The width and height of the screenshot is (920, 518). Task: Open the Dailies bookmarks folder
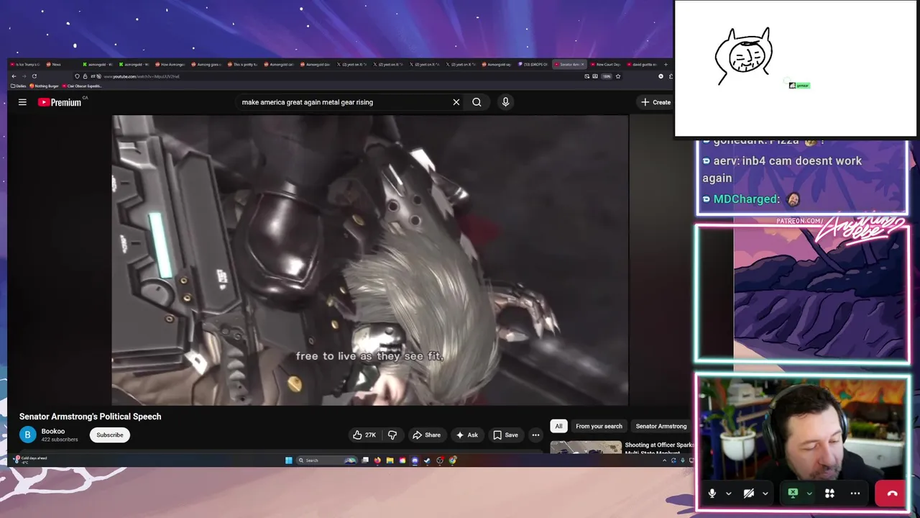click(18, 86)
